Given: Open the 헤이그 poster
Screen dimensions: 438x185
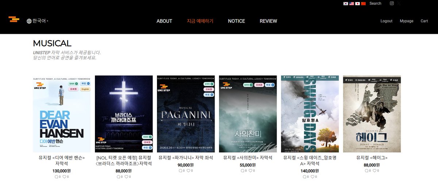Looking at the screenshot, I should click(372, 114).
